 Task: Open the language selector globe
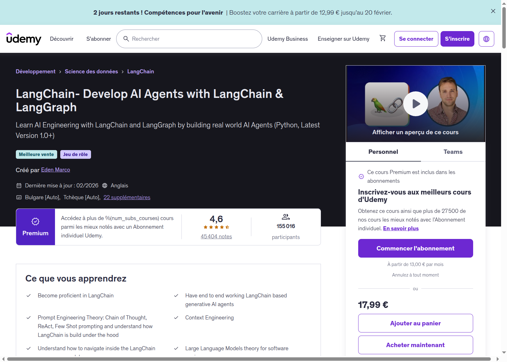[486, 39]
